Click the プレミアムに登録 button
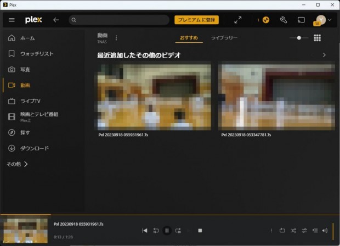 (197, 20)
